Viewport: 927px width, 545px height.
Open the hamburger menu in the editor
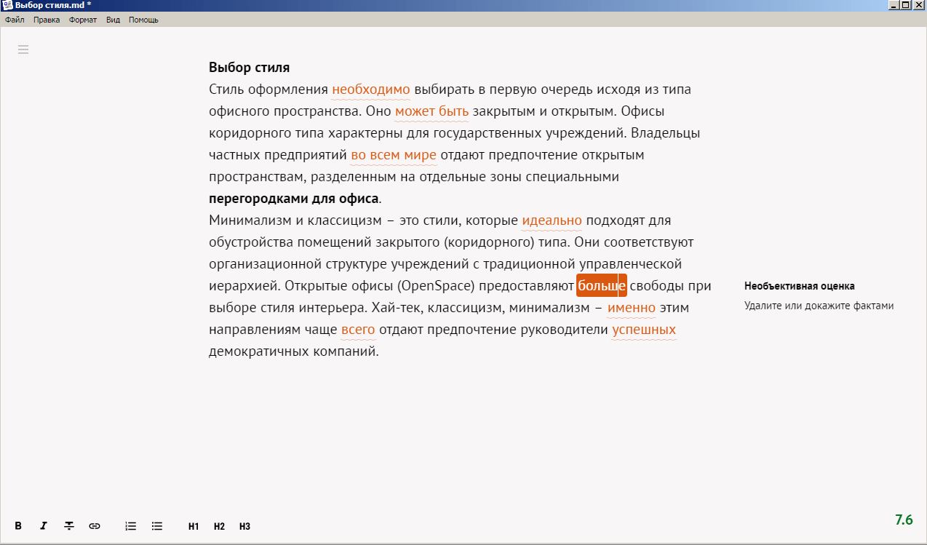click(23, 49)
